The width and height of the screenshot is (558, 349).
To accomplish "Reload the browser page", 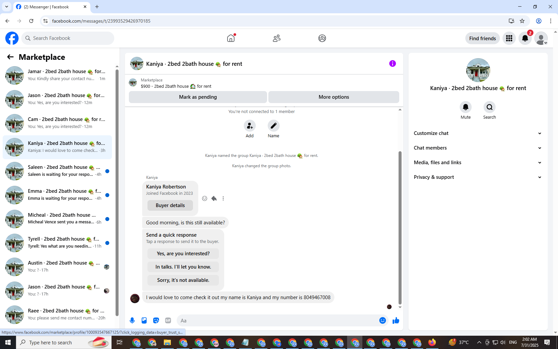I will coord(31,21).
